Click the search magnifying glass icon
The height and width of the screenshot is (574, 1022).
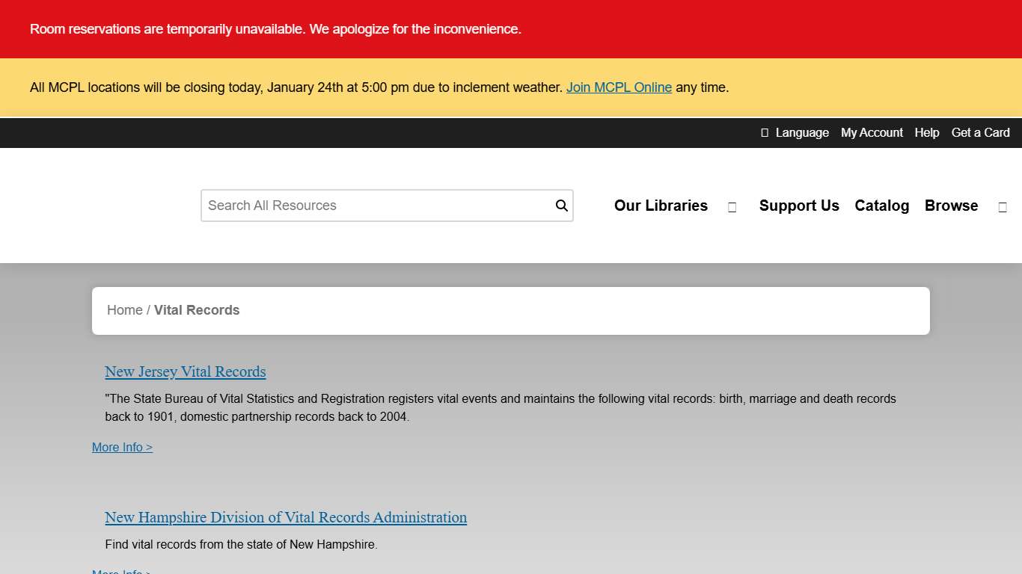tap(561, 205)
